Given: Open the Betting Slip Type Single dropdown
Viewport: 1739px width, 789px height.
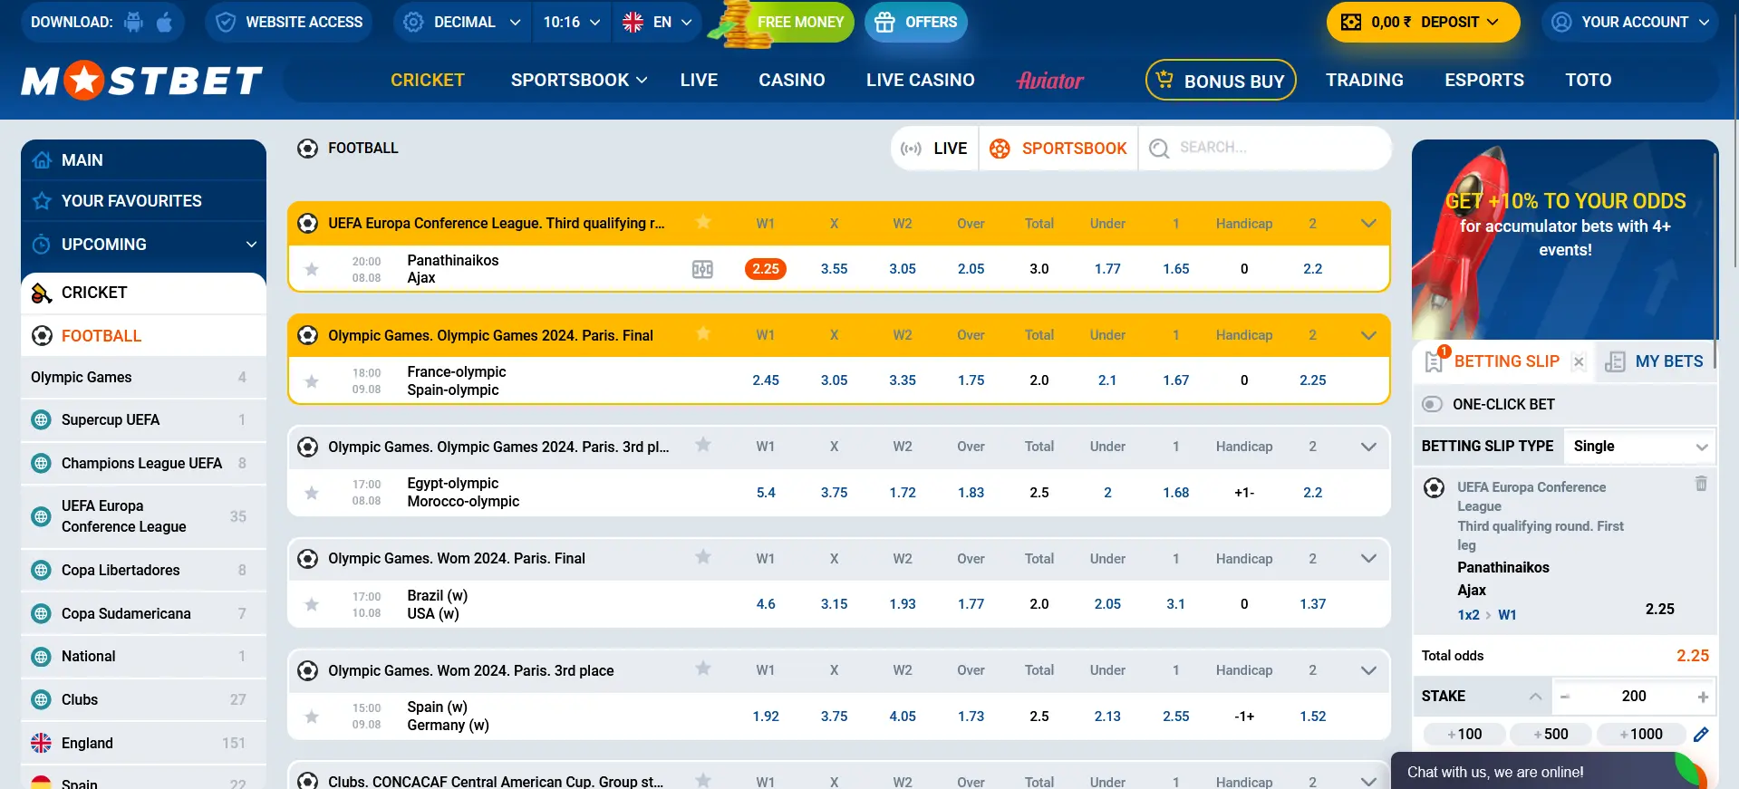Looking at the screenshot, I should (x=1639, y=447).
